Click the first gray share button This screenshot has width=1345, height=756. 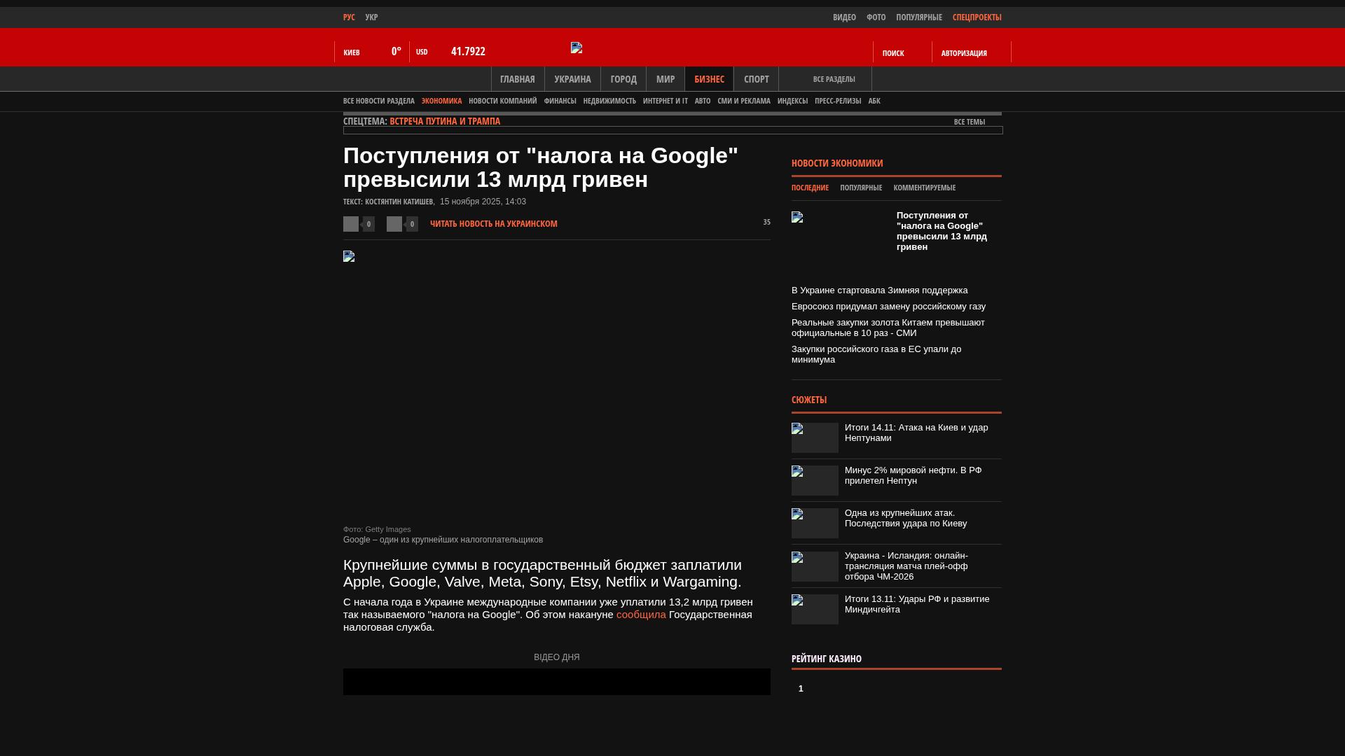[x=351, y=224]
